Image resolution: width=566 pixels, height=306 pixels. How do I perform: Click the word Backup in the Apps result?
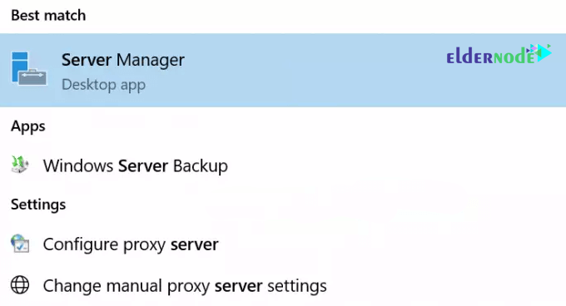(x=201, y=165)
